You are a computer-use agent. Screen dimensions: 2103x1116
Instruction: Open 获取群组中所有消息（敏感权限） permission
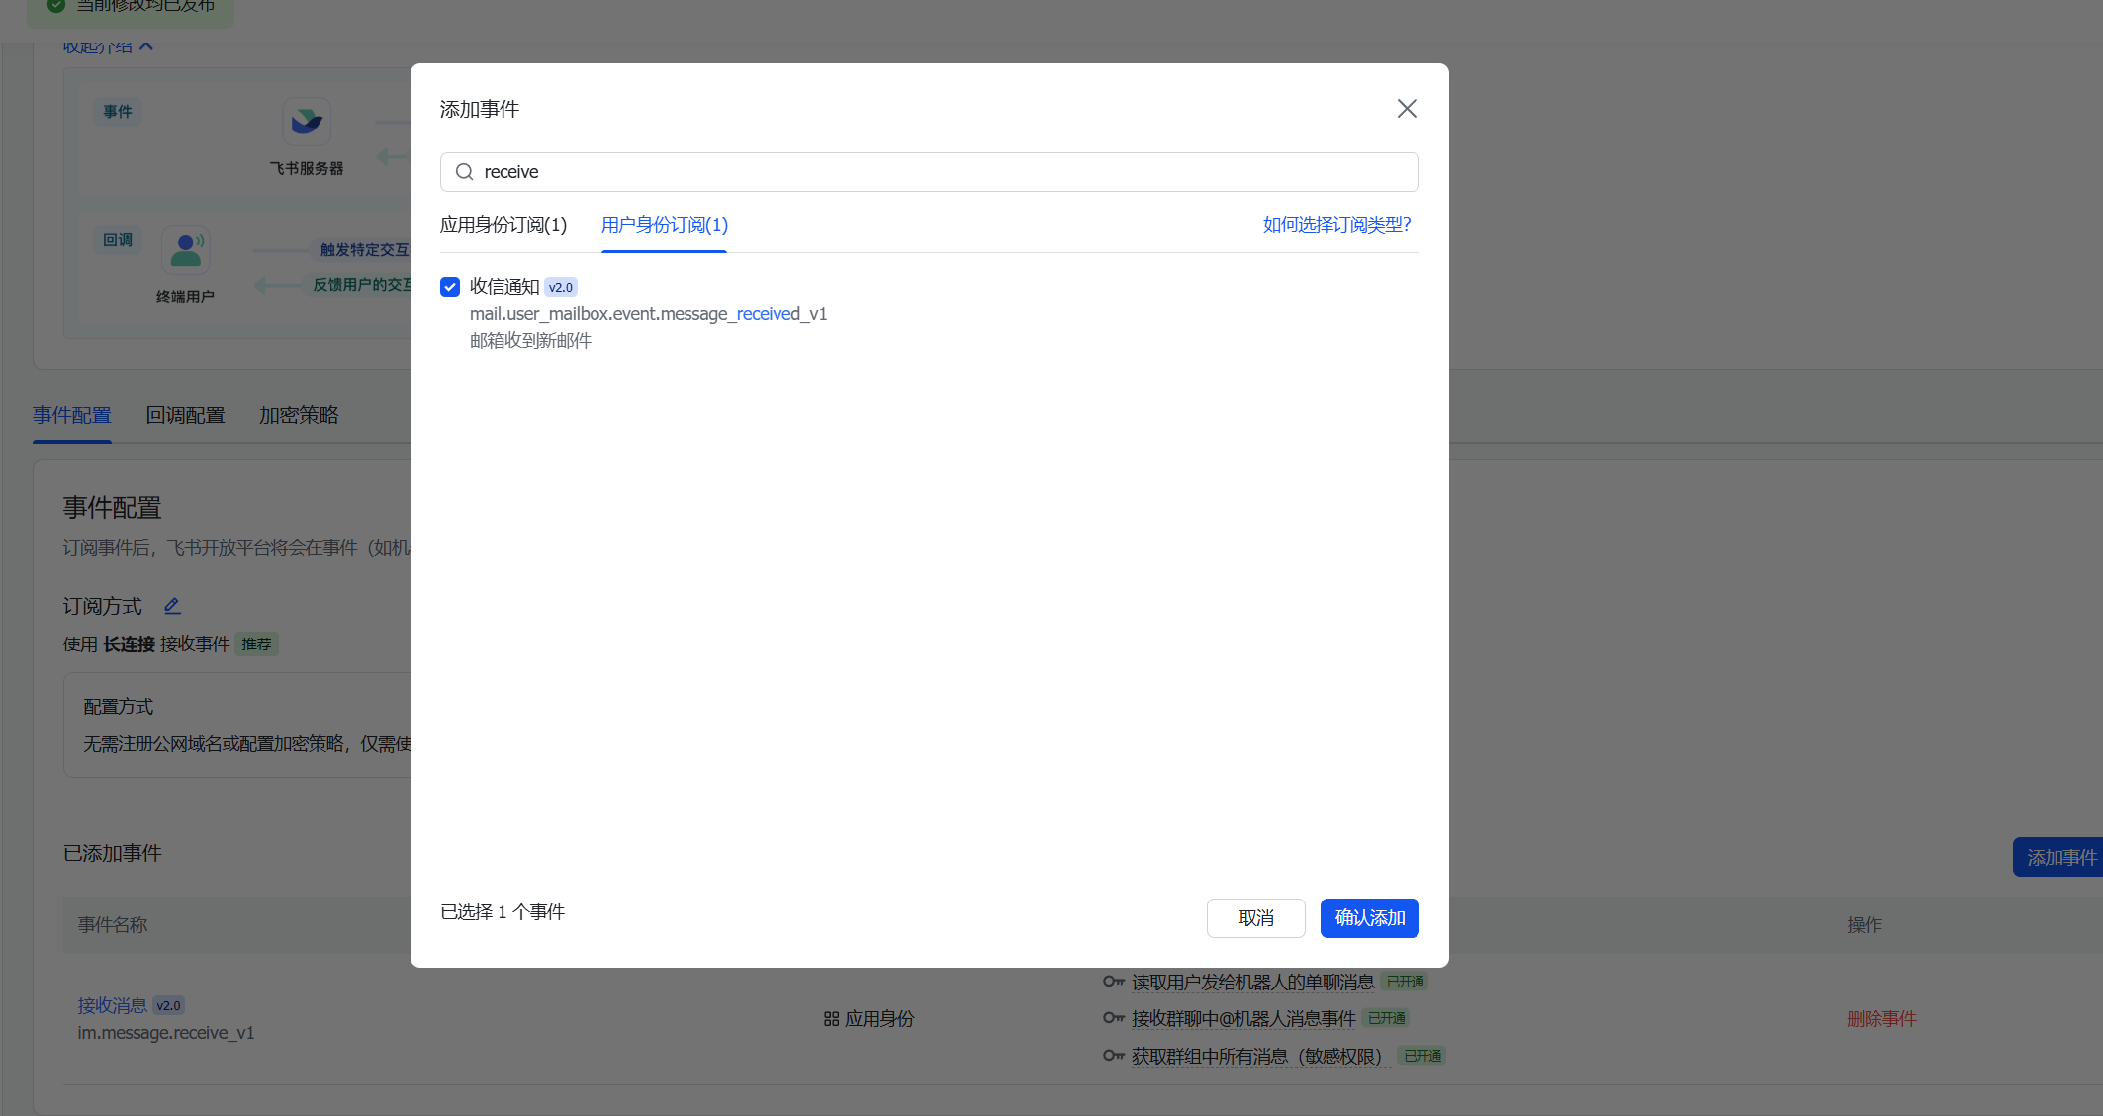pyautogui.click(x=1261, y=1057)
